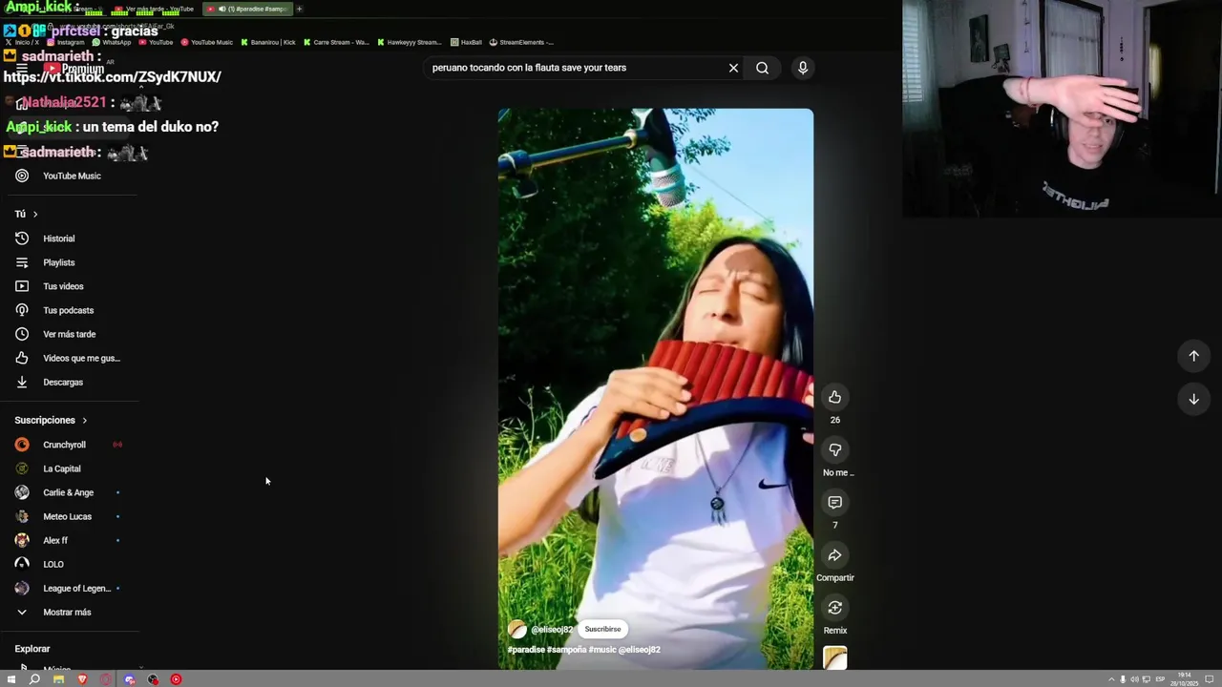Go to next Short with down arrow

(1193, 399)
